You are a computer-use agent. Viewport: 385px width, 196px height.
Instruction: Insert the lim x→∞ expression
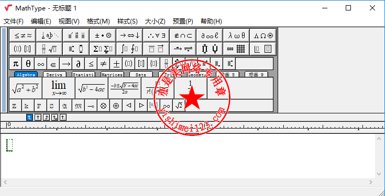59,88
